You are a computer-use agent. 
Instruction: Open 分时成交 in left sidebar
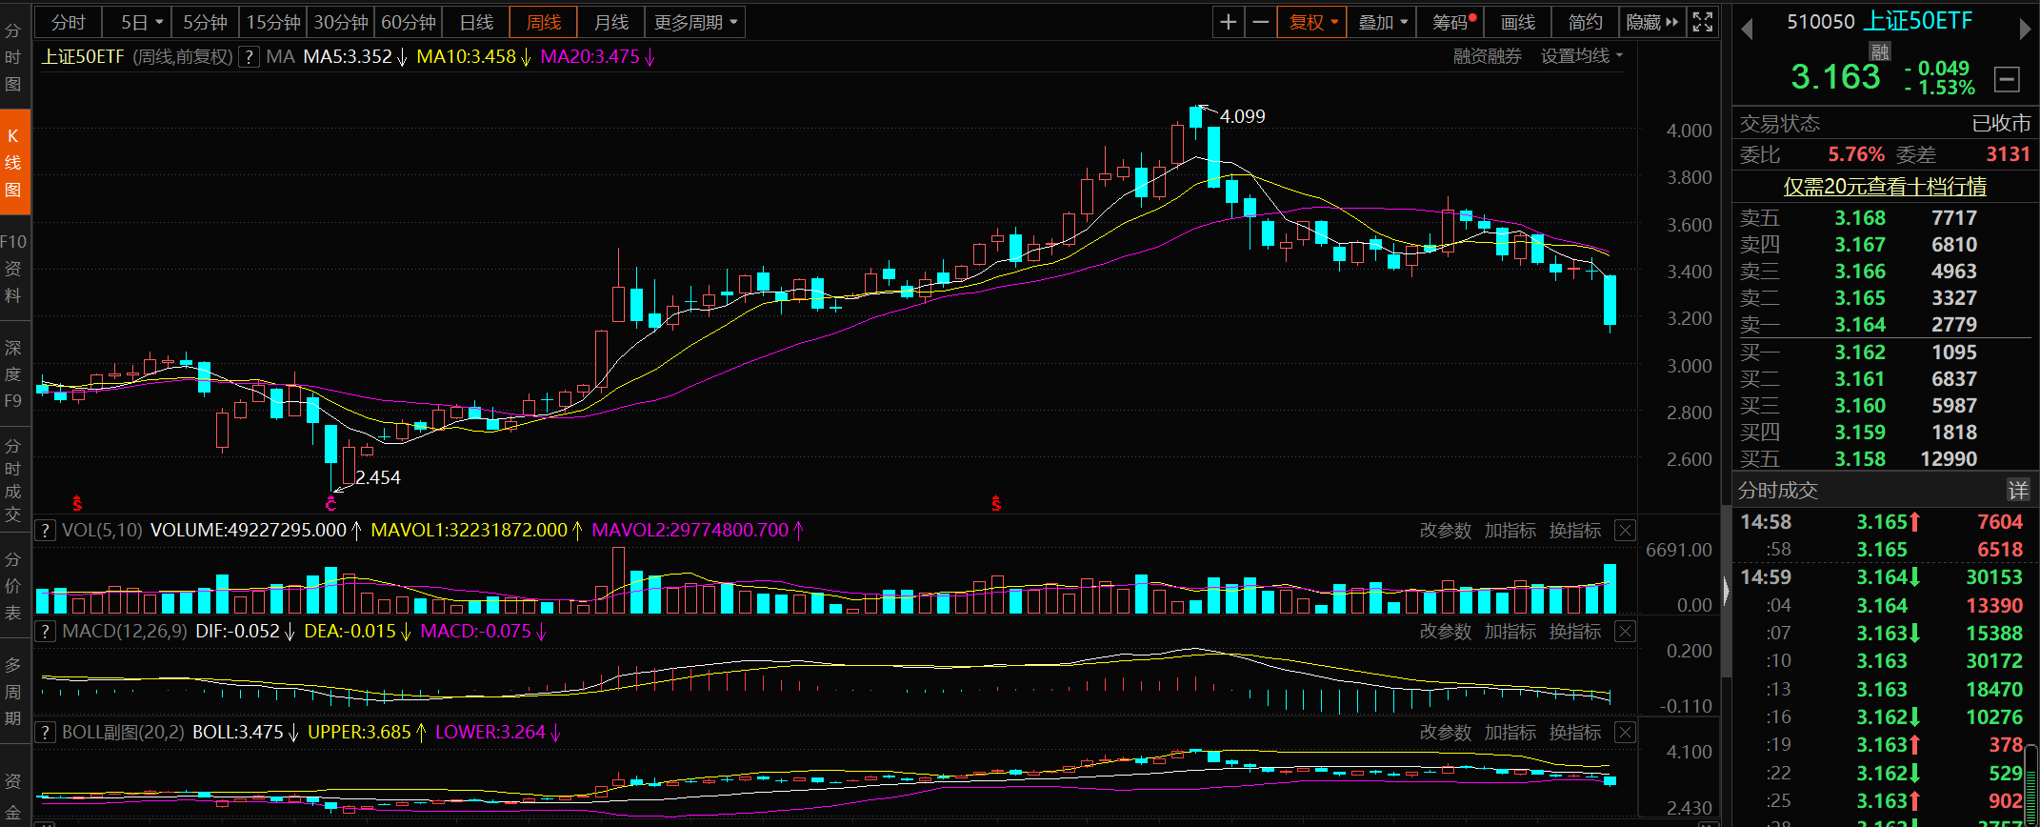pos(13,480)
